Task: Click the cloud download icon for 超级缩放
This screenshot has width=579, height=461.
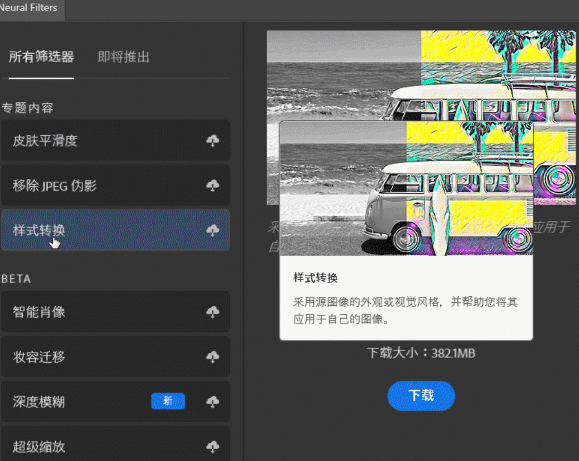Action: (213, 447)
